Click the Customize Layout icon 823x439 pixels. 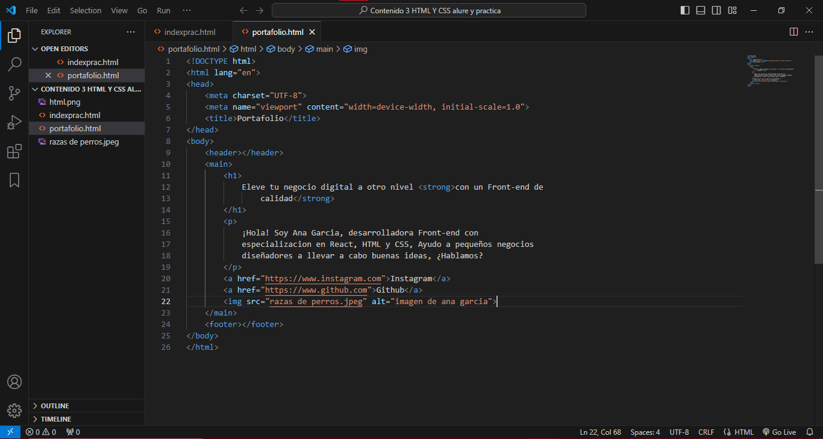(732, 10)
